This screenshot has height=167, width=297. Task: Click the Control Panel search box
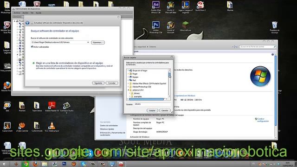click(x=258, y=46)
